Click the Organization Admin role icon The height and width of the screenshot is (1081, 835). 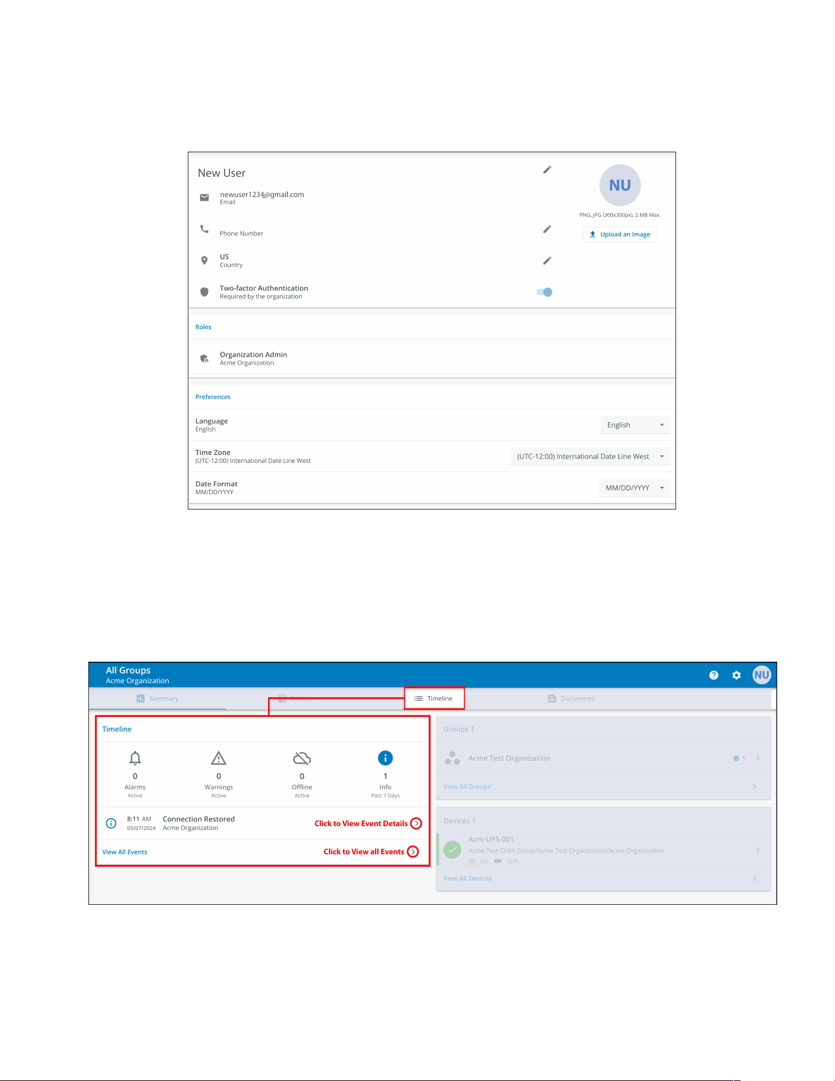[204, 358]
